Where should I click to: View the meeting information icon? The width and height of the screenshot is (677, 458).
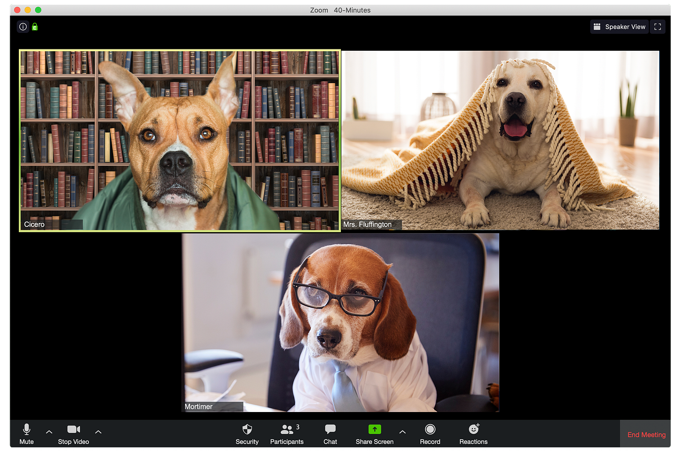point(23,27)
